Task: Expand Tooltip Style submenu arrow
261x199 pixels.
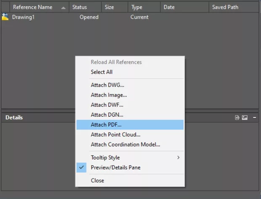Action: 178,158
